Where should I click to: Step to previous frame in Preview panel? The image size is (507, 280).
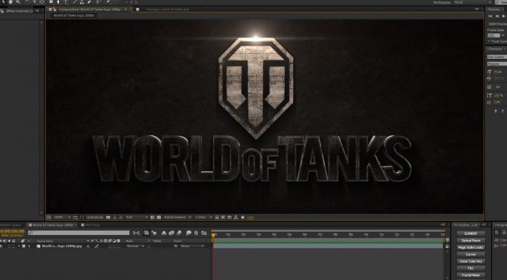(498, 16)
